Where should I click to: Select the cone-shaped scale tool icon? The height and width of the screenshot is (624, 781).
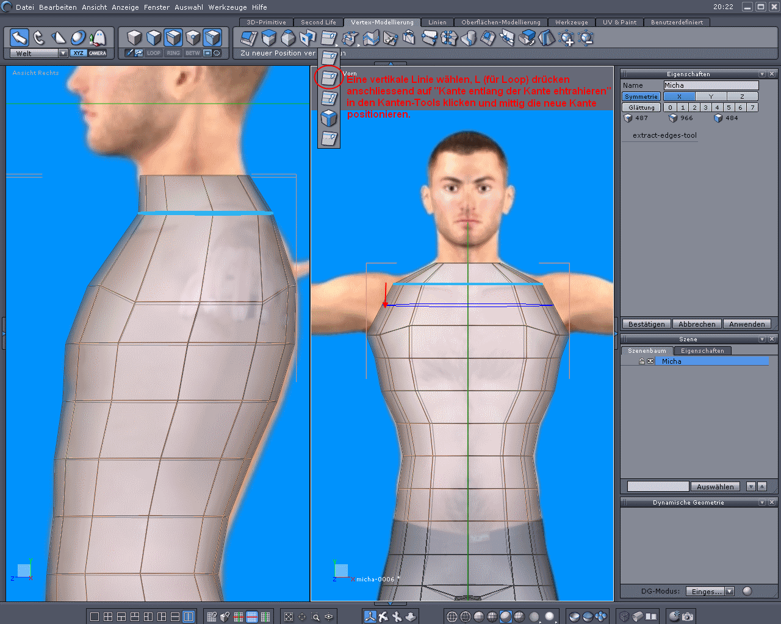(59, 38)
